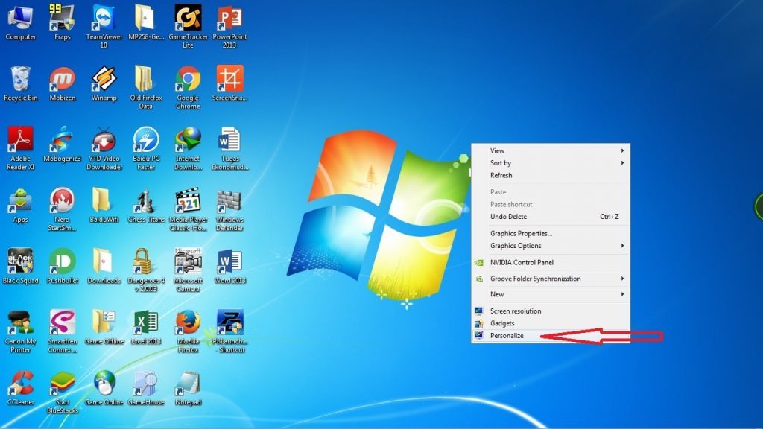
Task: Choose Undo Delete in context menu
Action: point(551,217)
